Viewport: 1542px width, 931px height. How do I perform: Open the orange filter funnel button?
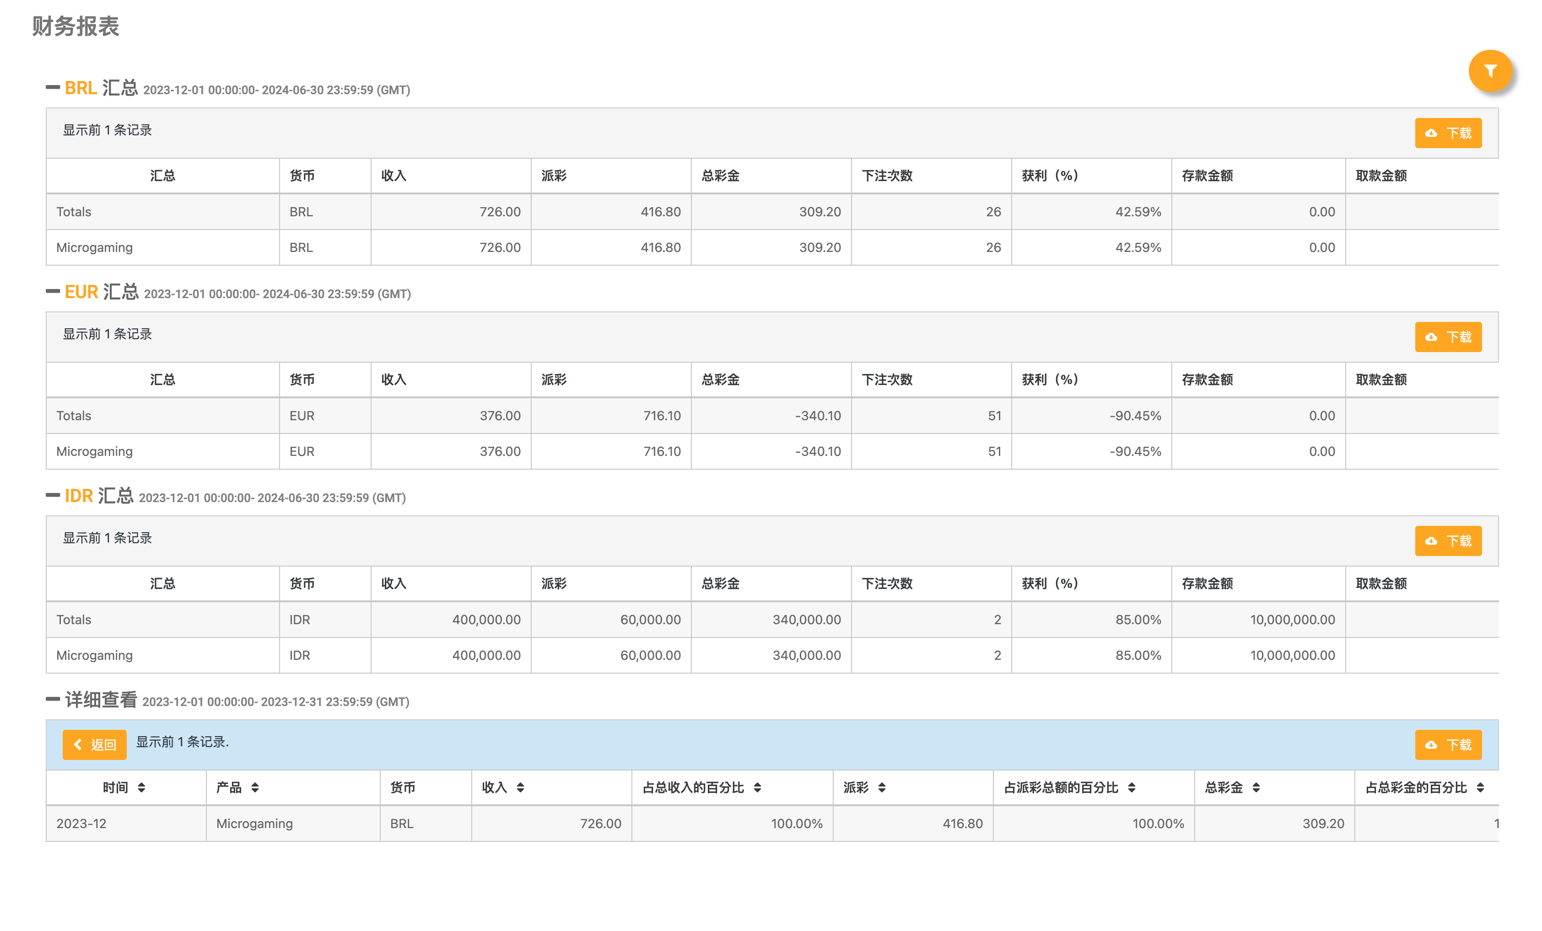coord(1490,71)
